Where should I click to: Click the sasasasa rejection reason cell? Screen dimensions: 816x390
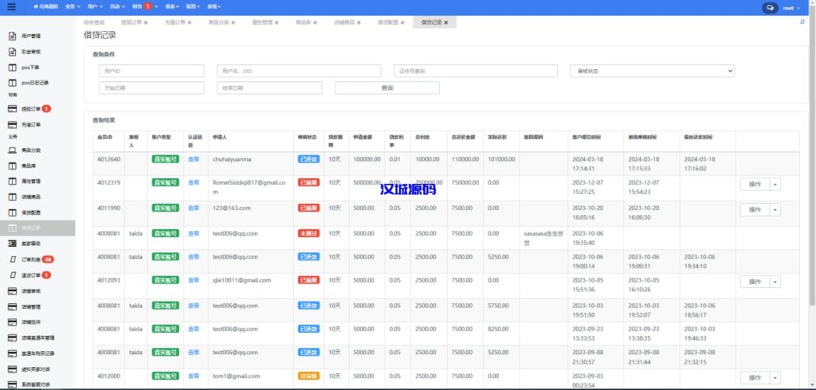543,238
